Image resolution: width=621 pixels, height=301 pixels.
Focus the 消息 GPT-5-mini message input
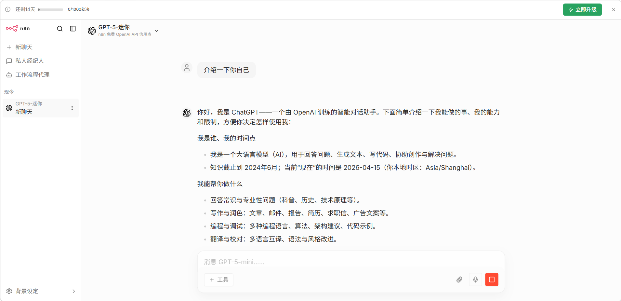tap(351, 262)
